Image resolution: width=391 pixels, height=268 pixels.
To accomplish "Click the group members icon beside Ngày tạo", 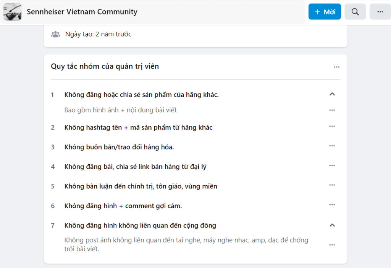I will [55, 34].
